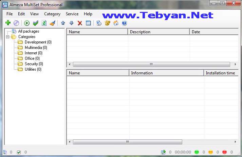Image resolution: width=242 pixels, height=157 pixels.
Task: Open the View menu
Action: coord(34,14)
